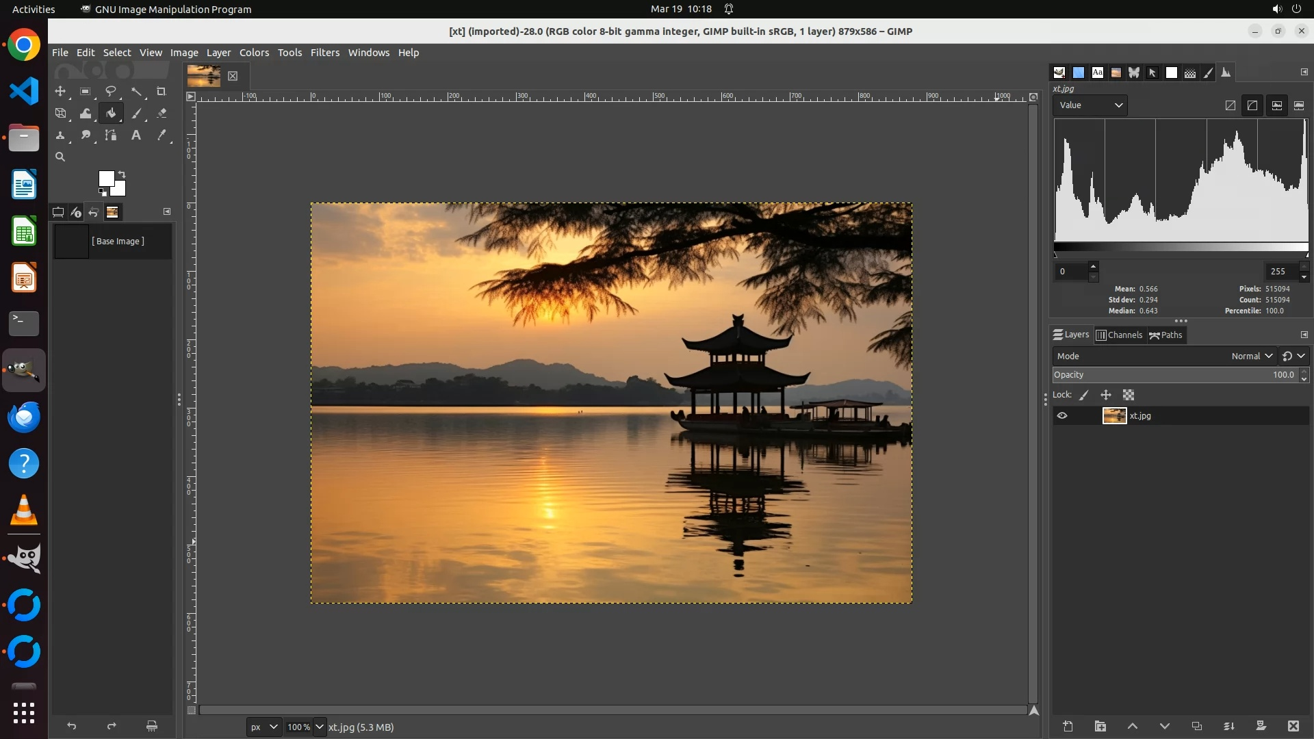Expand the layer Mode Normal dropdown
This screenshot has width=1314, height=739.
point(1252,356)
